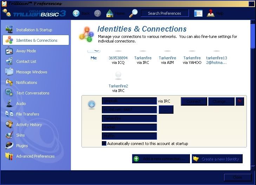Click the Rachel field
Image resolution: width=256 pixels, height=185 pixels.
point(129,127)
